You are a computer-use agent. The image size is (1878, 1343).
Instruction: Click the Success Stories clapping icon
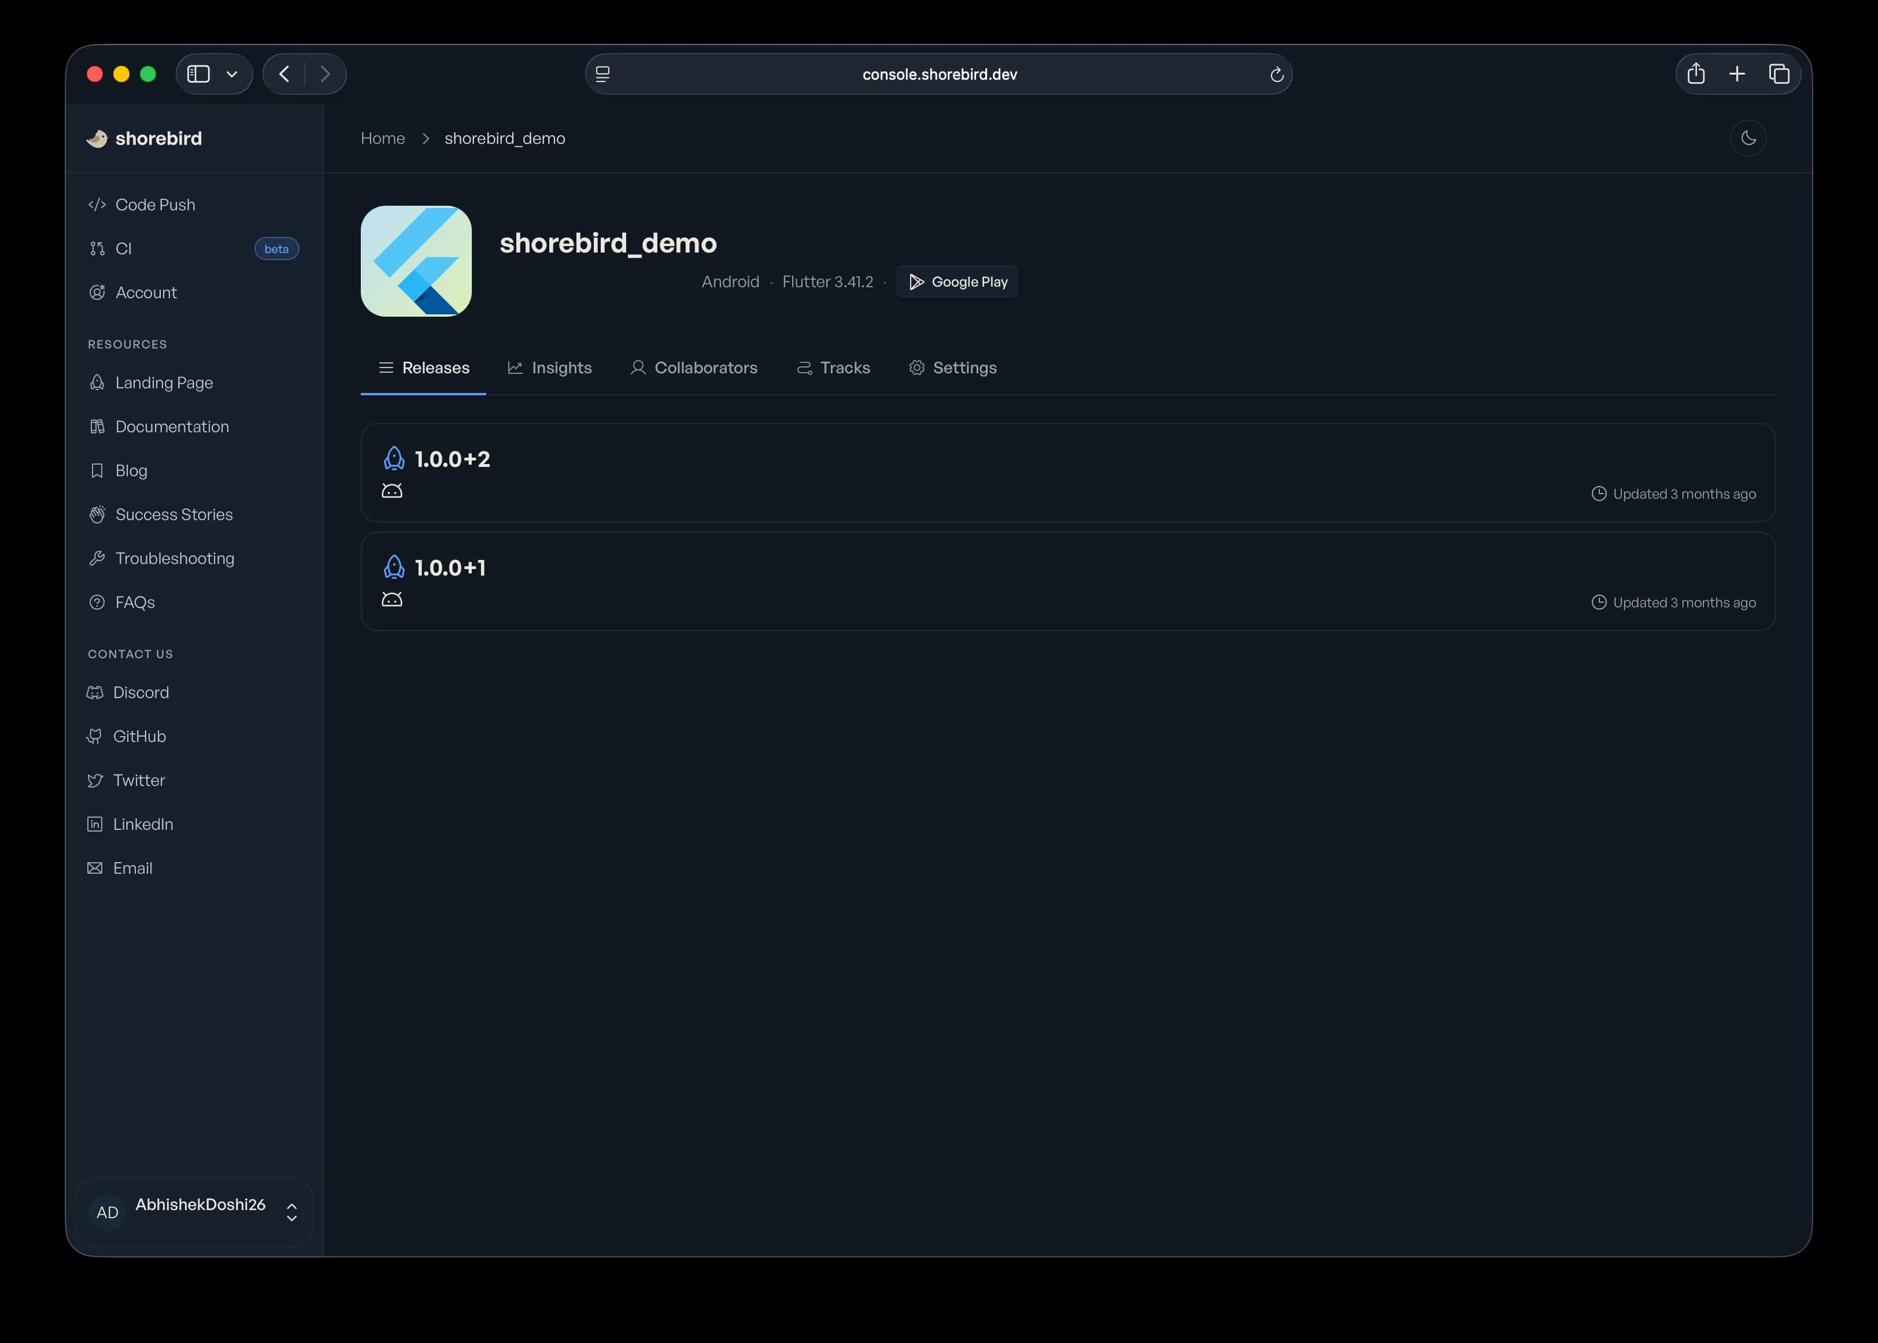click(97, 514)
